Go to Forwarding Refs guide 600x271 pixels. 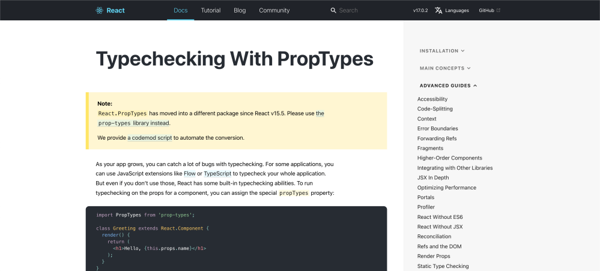pos(437,138)
